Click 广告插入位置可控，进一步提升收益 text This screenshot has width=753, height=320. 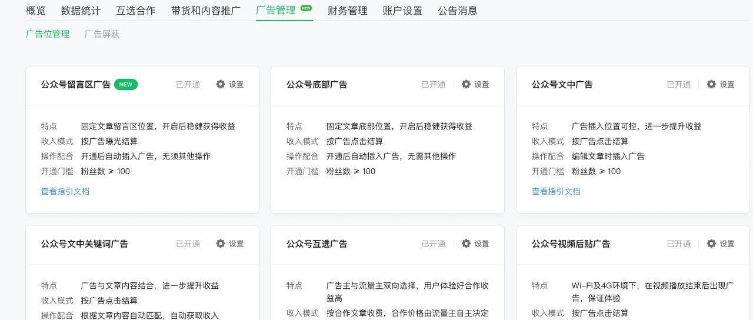(x=637, y=126)
